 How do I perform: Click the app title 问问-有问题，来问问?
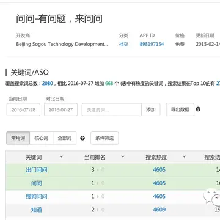point(59,19)
